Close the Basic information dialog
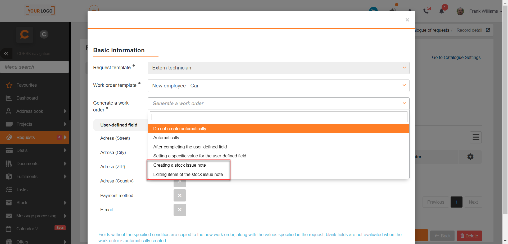 [x=407, y=20]
